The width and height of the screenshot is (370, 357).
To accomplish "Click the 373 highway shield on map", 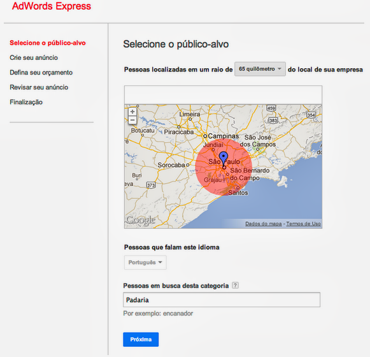I will 151,185.
